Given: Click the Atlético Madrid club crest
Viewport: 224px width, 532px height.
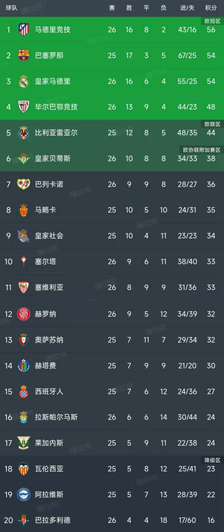Looking at the screenshot, I should (x=23, y=30).
